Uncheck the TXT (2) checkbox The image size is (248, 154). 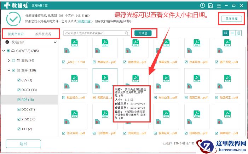tap(19, 129)
